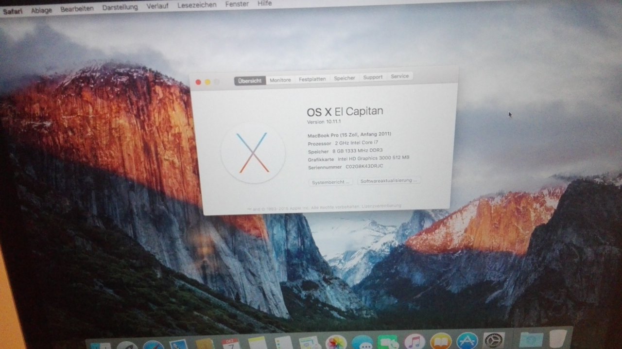Open Calendar from the Dock

(x=231, y=343)
